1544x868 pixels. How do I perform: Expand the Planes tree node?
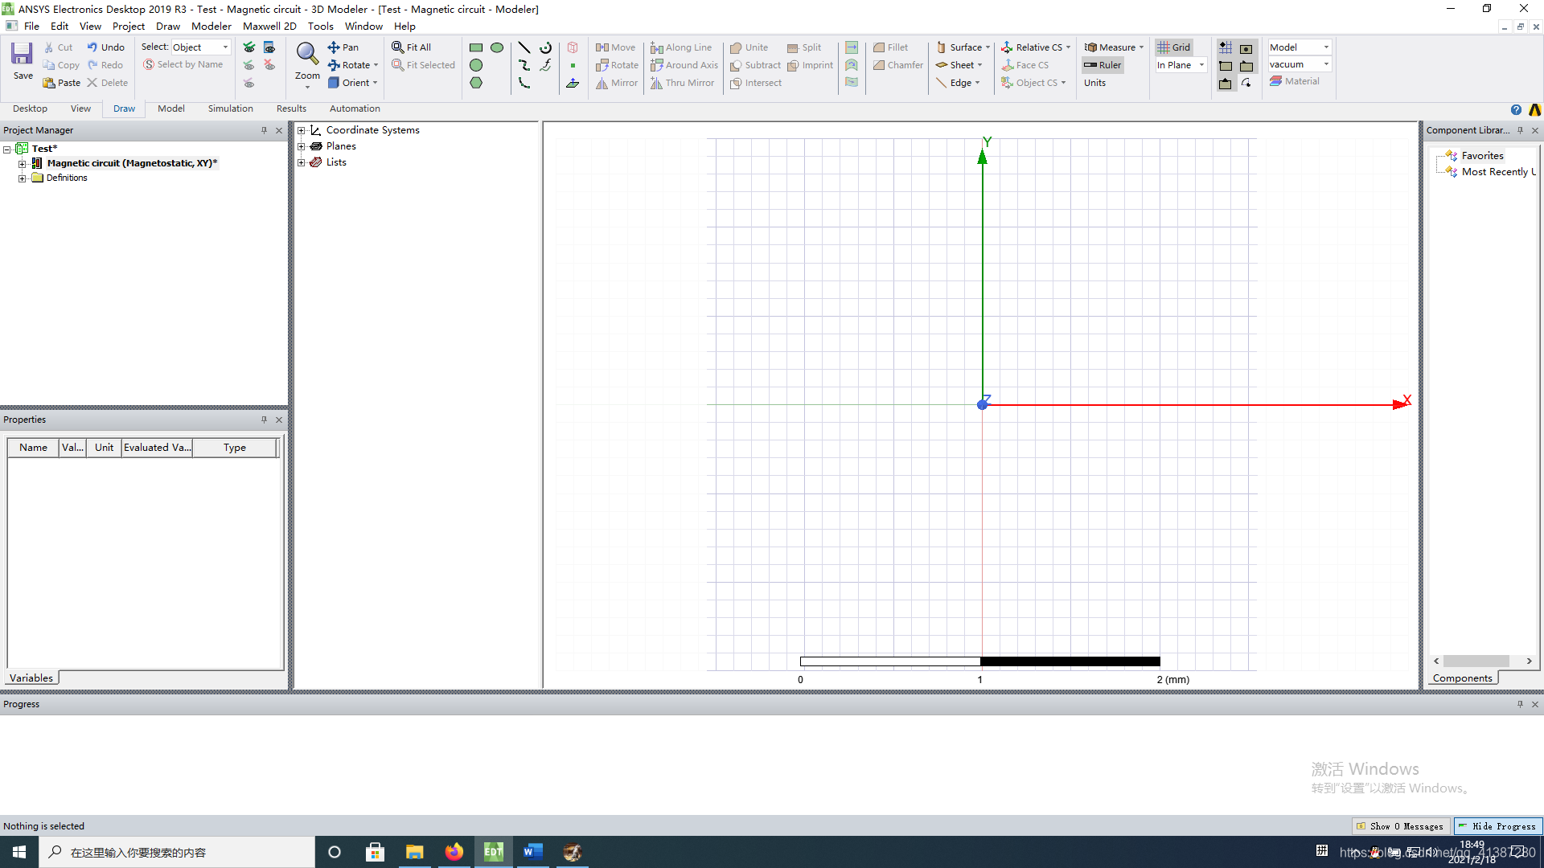[302, 146]
